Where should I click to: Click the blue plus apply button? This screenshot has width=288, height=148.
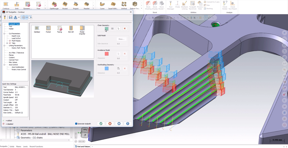(119, 124)
